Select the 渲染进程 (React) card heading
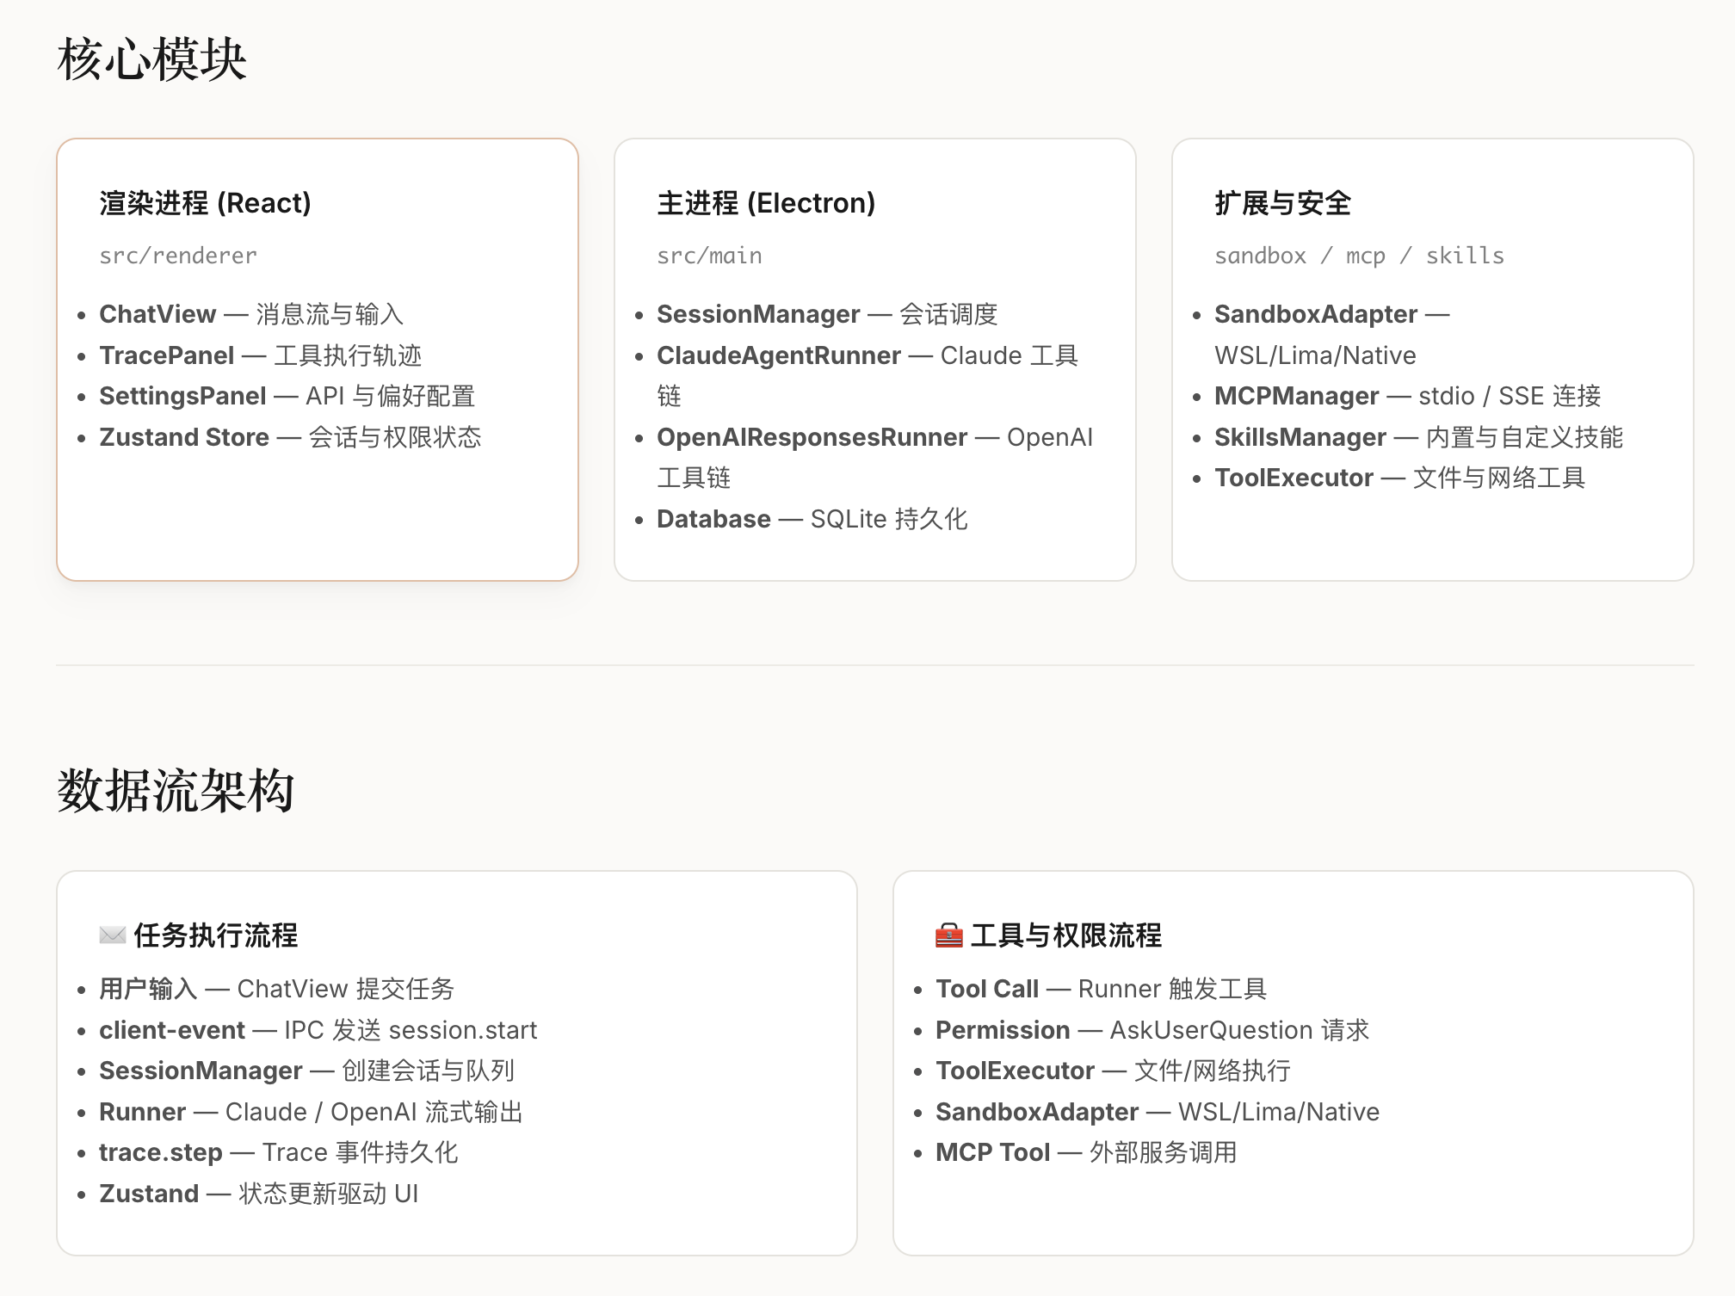The image size is (1735, 1296). (x=205, y=203)
